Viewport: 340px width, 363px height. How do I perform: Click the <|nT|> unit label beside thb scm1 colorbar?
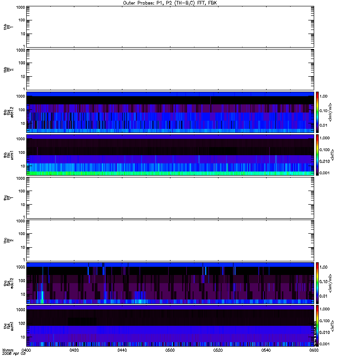pos(332,155)
